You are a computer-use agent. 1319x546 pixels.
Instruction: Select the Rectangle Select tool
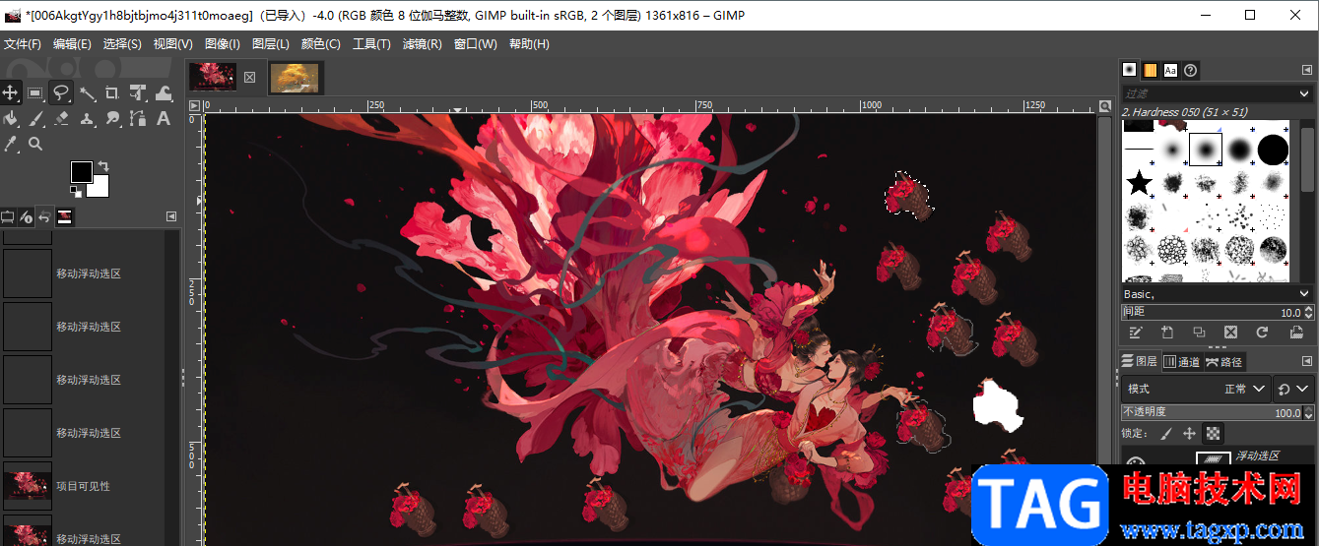coord(35,92)
